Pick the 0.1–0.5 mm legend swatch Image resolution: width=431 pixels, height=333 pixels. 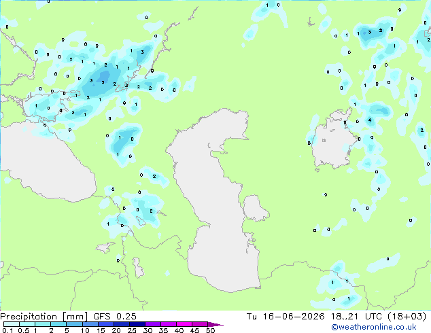(12, 324)
